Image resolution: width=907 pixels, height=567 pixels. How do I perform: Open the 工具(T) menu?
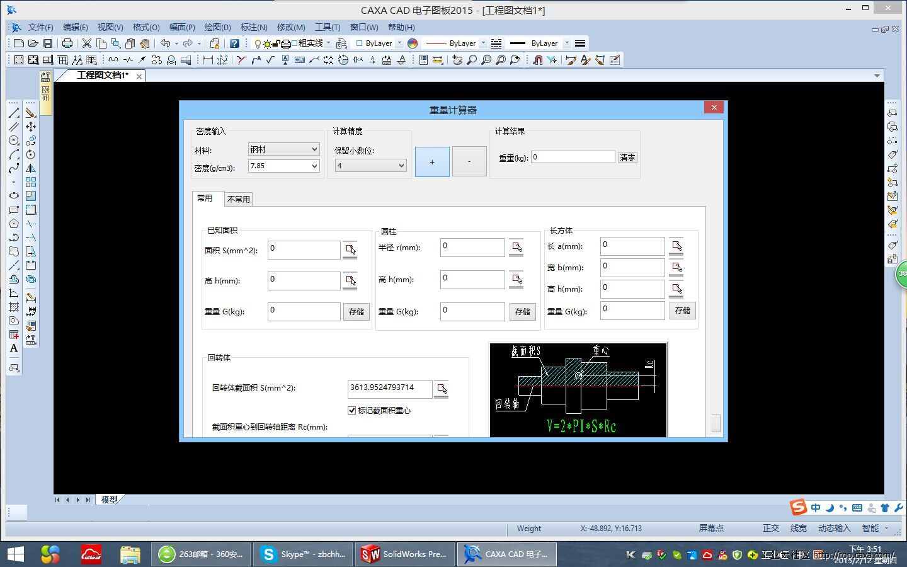[x=328, y=27]
